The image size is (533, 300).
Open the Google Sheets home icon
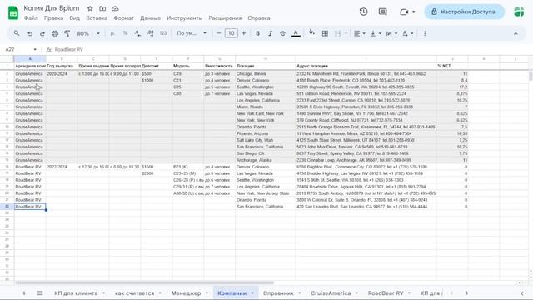[13, 13]
